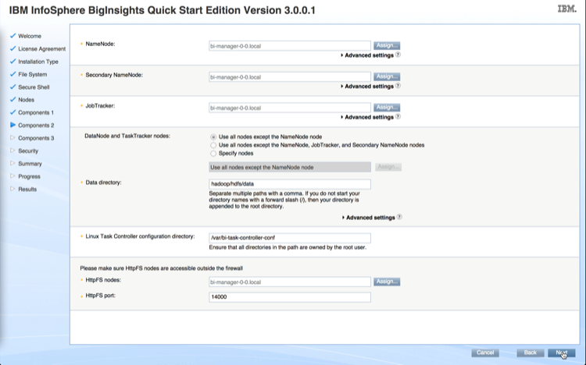Image resolution: width=586 pixels, height=365 pixels.
Task: Click the Secondary NameNode host field
Action: (290, 77)
